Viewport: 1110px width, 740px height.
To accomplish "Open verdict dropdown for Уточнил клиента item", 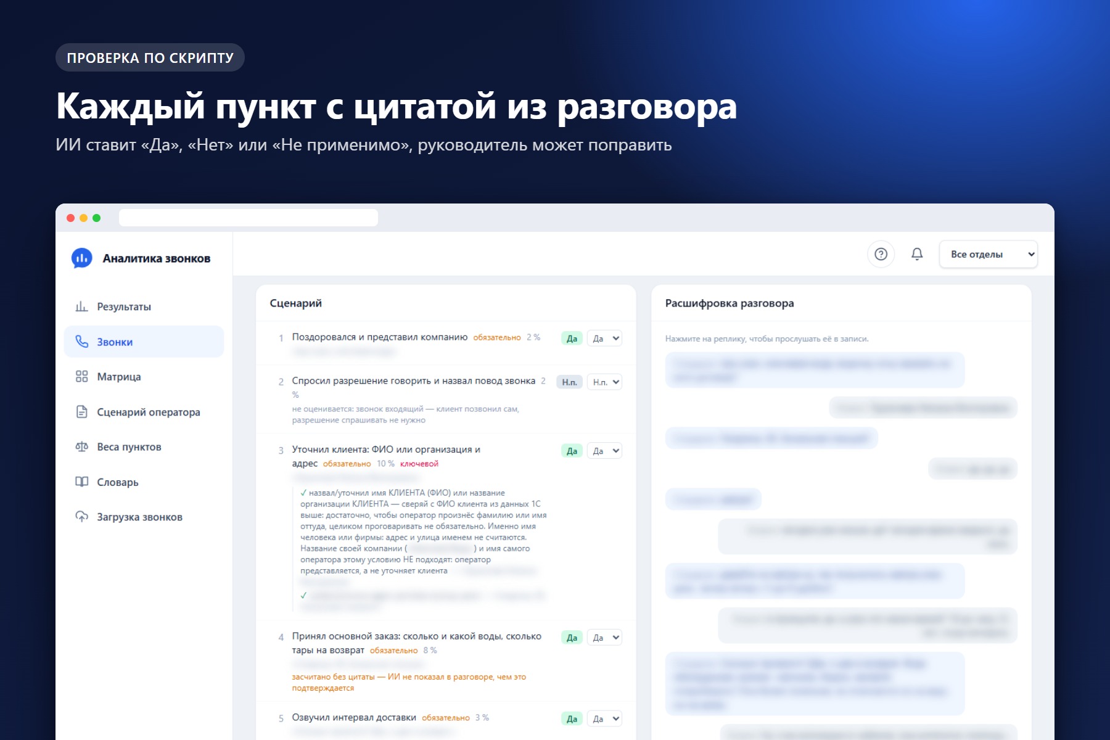I will click(604, 451).
